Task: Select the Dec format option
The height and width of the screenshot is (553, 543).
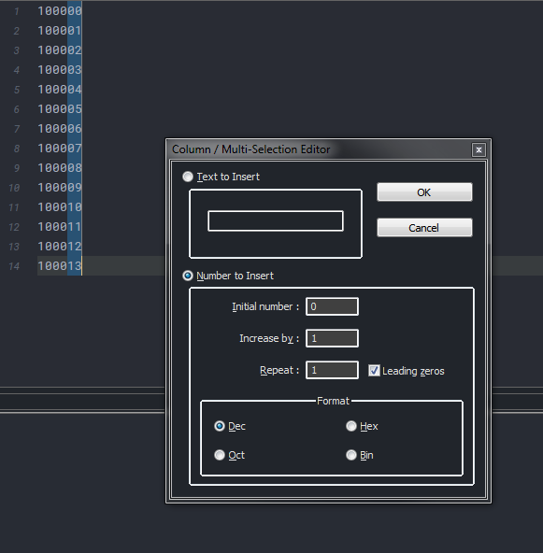Action: [x=220, y=426]
